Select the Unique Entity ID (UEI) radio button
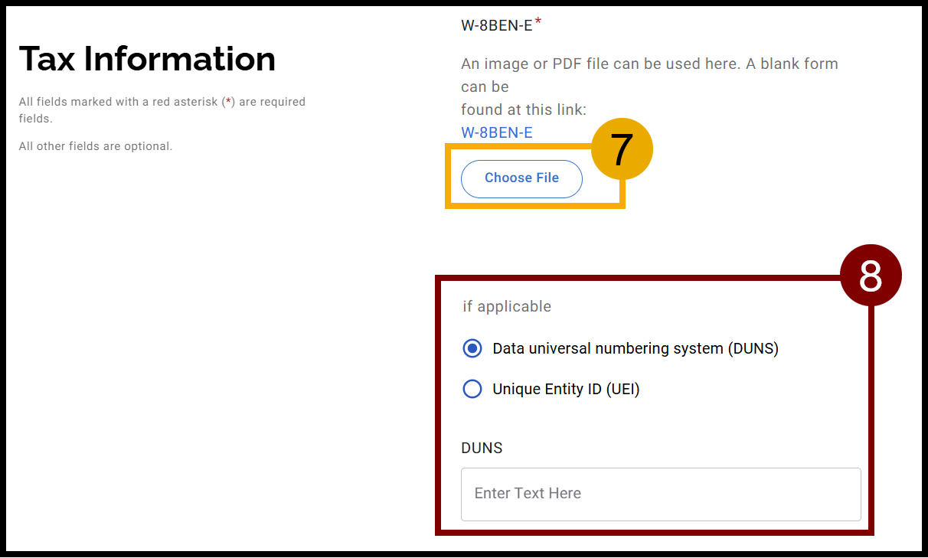This screenshot has width=928, height=558. coord(472,389)
